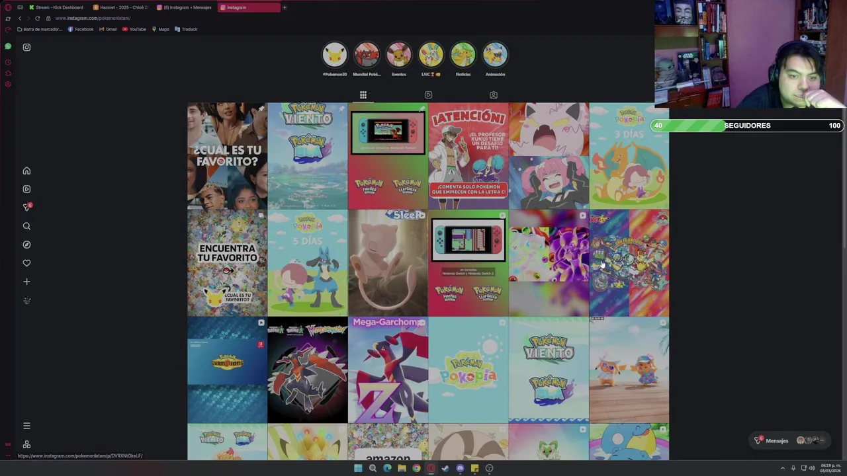847x476 pixels.
Task: Open the taskbar clock and date
Action: [829, 468]
